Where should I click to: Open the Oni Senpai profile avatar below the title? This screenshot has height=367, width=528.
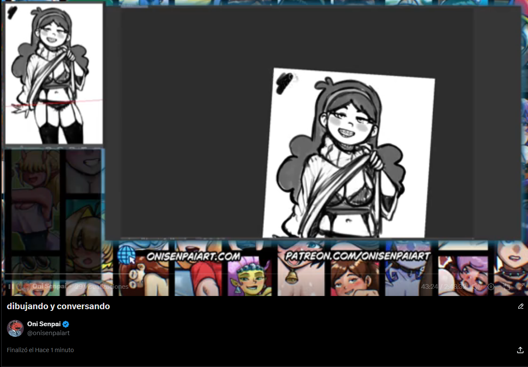click(15, 328)
